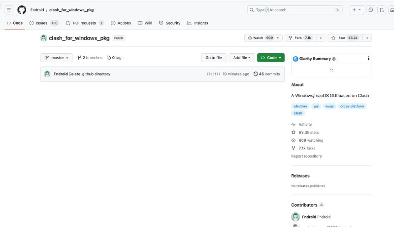394x227 pixels.
Task: Open the green Code dropdown
Action: coord(270,58)
